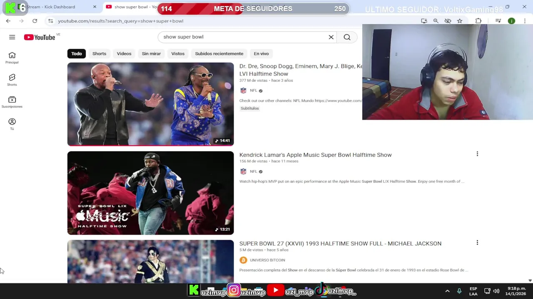
Task: Open the Dr. Dre Snoop Dogg halftime video title
Action: point(301,70)
